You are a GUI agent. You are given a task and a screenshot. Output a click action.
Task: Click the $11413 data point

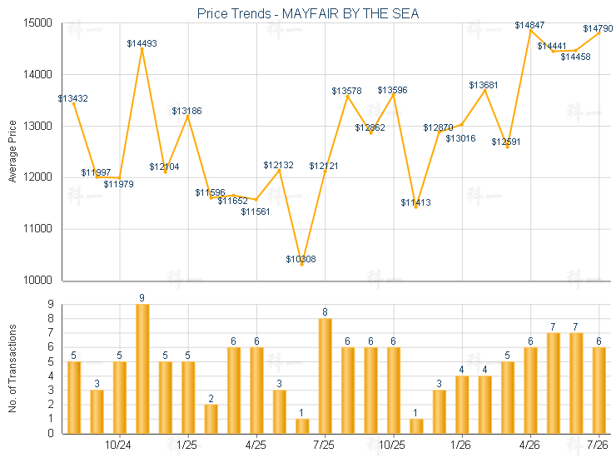pos(416,207)
